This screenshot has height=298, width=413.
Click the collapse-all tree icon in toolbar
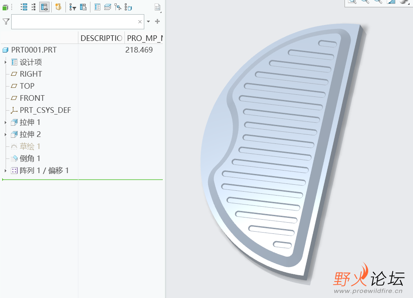pyautogui.click(x=34, y=7)
